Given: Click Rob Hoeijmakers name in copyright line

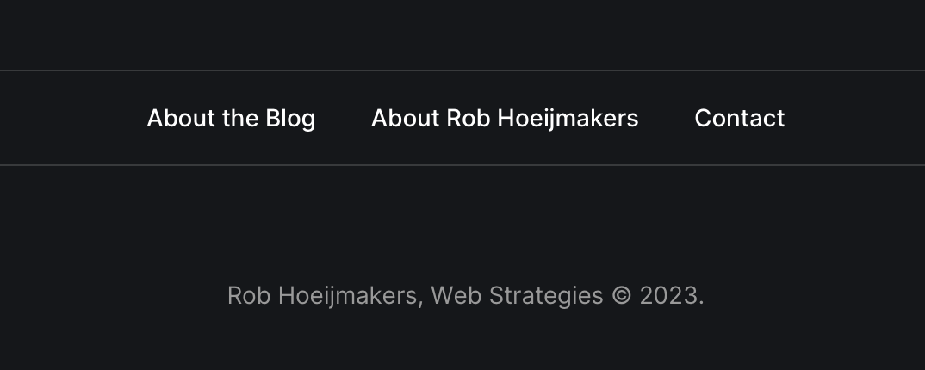Looking at the screenshot, I should click(324, 296).
